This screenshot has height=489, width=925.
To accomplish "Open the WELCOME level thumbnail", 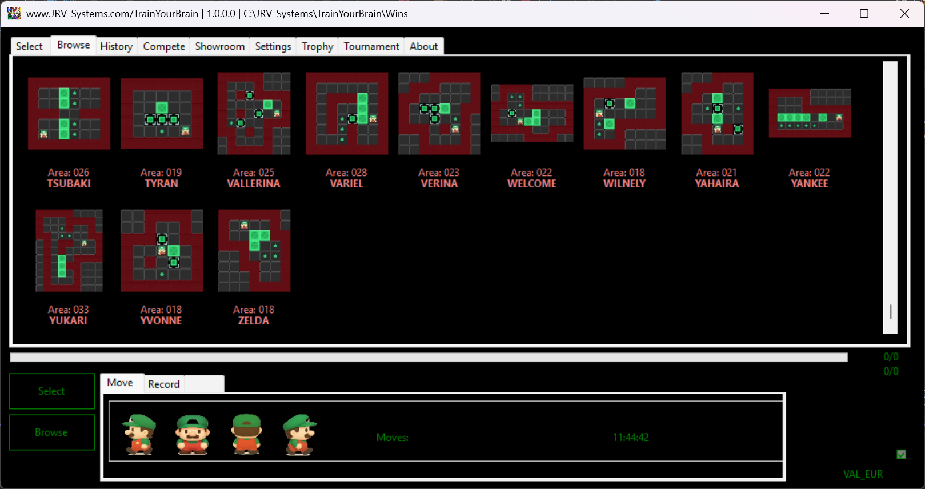I will (x=532, y=113).
